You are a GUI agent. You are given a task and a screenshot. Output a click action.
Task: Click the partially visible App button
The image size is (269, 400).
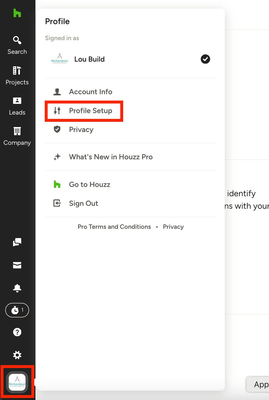tap(258, 384)
